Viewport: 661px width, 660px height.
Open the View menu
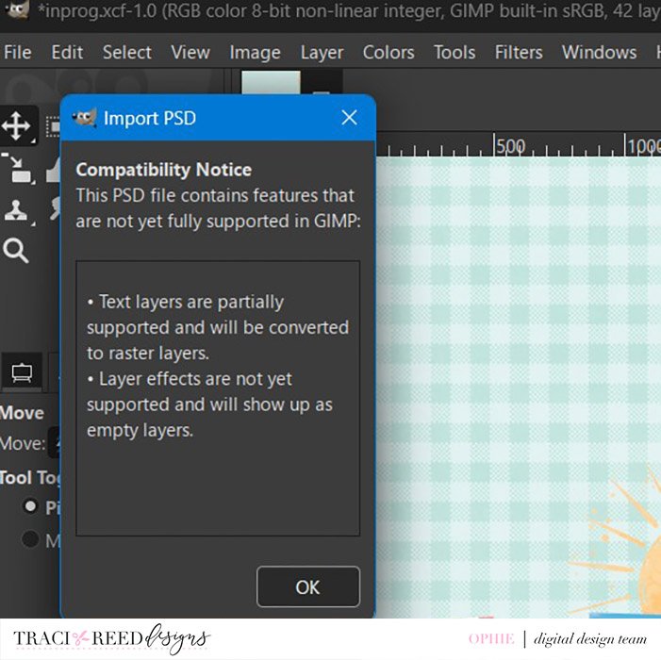pyautogui.click(x=190, y=53)
